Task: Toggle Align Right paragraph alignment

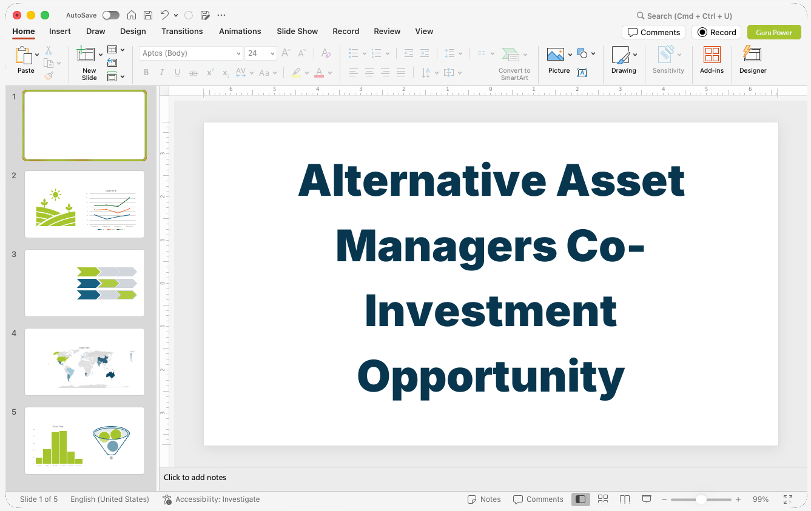Action: (385, 73)
